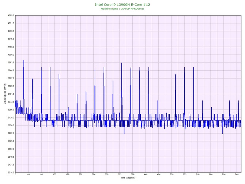
Task: Click the chart title Intel Core i9 13900H E-Core #12
Action: tap(122, 4)
